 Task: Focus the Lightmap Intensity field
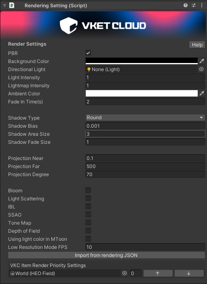(x=145, y=86)
